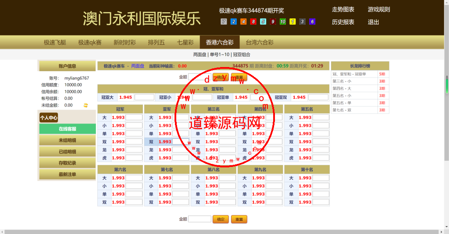Click top 重置 reset button
This screenshot has width=449, height=234.
click(239, 77)
